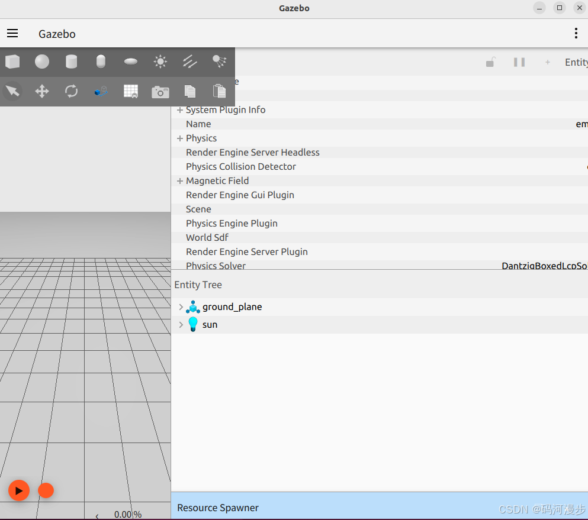Minimize the Gazebo window
Image resolution: width=588 pixels, height=520 pixels.
(539, 8)
